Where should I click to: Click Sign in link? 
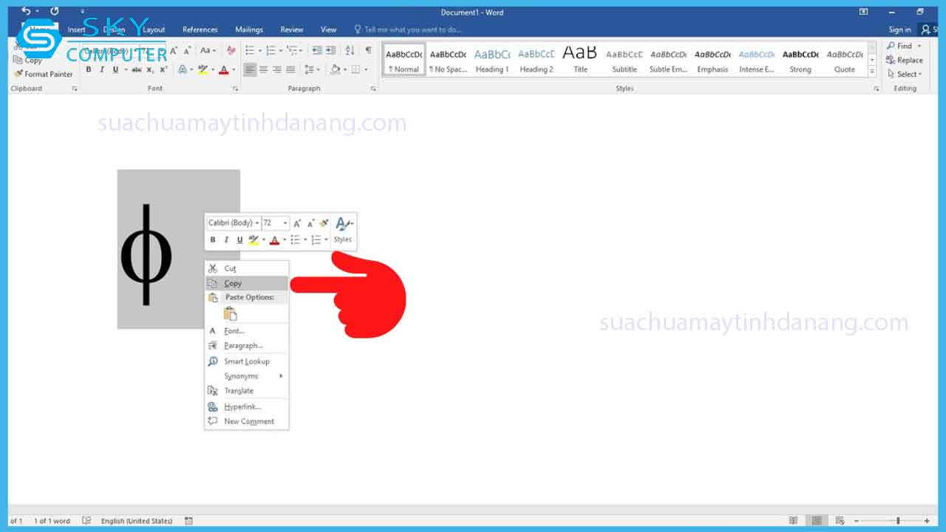point(899,30)
